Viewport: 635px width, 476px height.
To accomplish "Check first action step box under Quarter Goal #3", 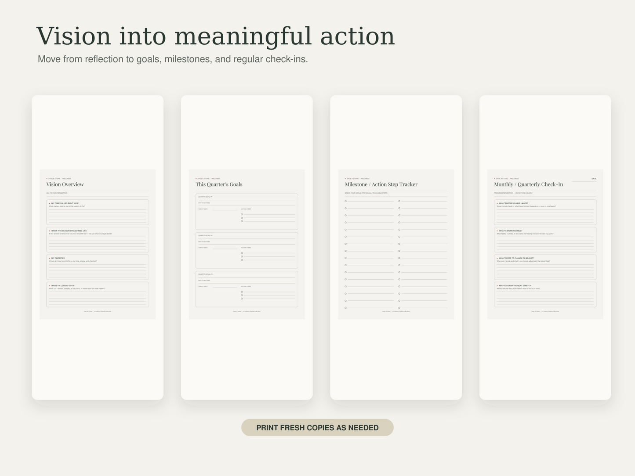I will 242,292.
